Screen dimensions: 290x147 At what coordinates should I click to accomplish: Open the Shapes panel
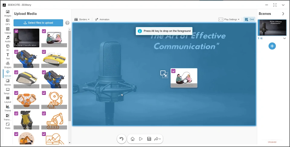pos(8,65)
